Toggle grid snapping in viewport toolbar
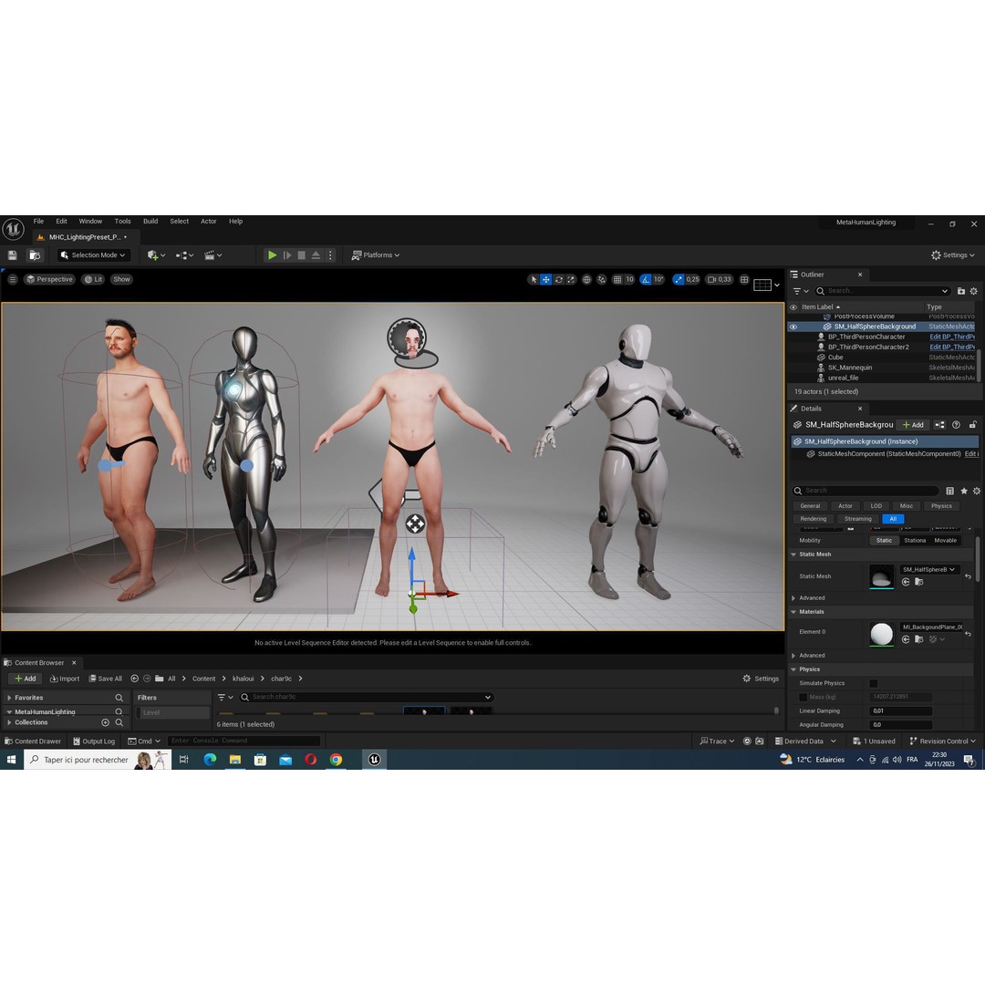 click(617, 280)
